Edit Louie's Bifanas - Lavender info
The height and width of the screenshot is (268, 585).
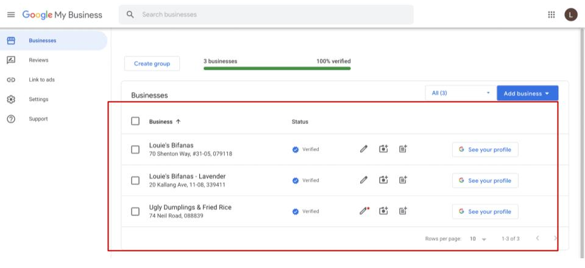point(364,180)
